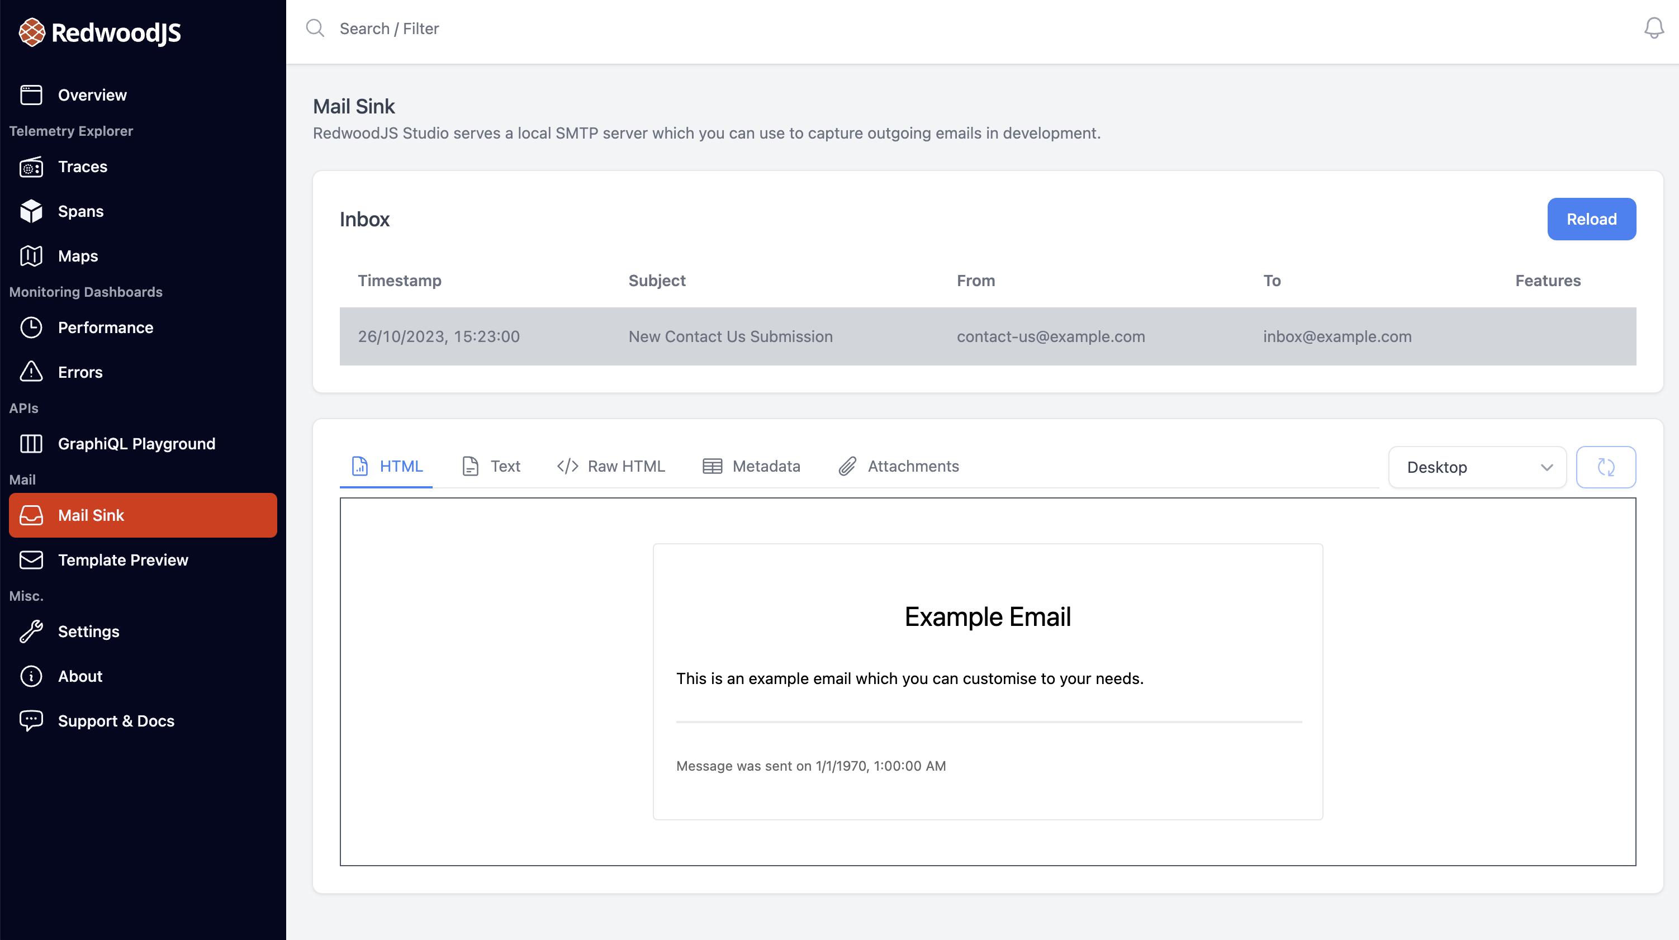The height and width of the screenshot is (940, 1679).
Task: Expand the Desktop viewport dropdown
Action: coord(1478,466)
